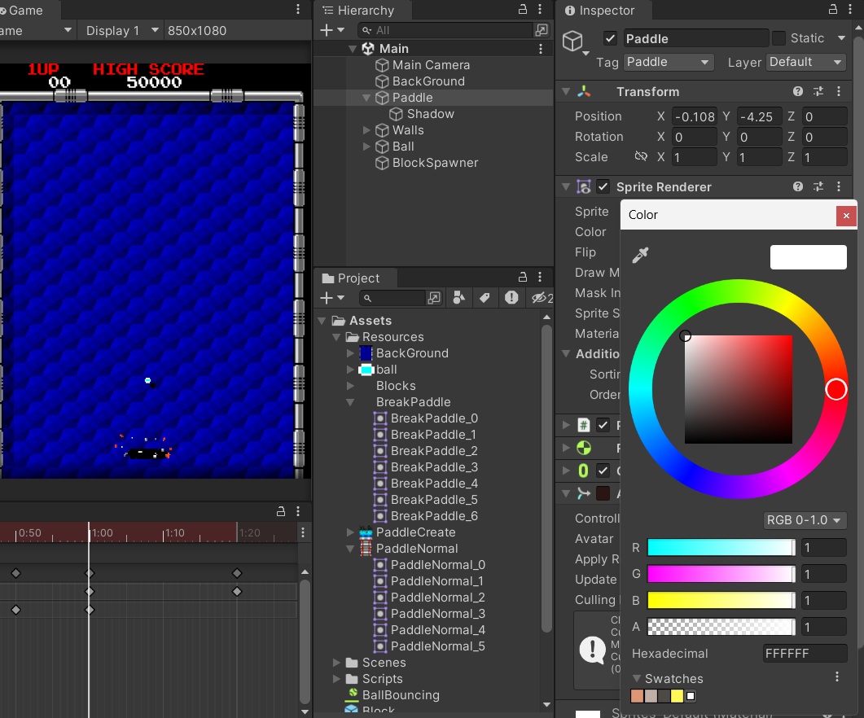Open the Scripts folder
The width and height of the screenshot is (864, 718).
(x=382, y=679)
